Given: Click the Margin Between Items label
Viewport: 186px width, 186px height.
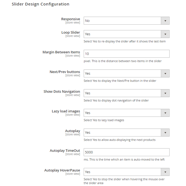Looking at the screenshot, I should pos(61,52).
